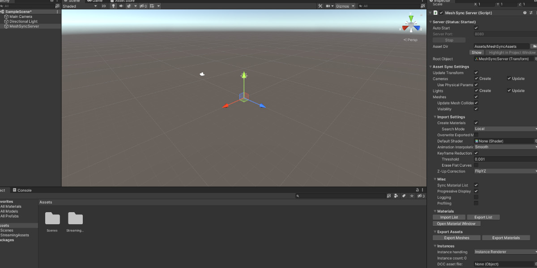The height and width of the screenshot is (268, 537).
Task: Click the Export Meshes button
Action: click(x=456, y=238)
